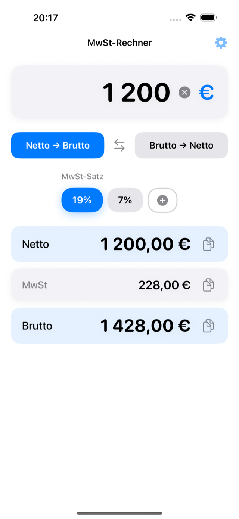Tap the 1 200 amount input field
The width and height of the screenshot is (239, 519).
pyautogui.click(x=119, y=92)
